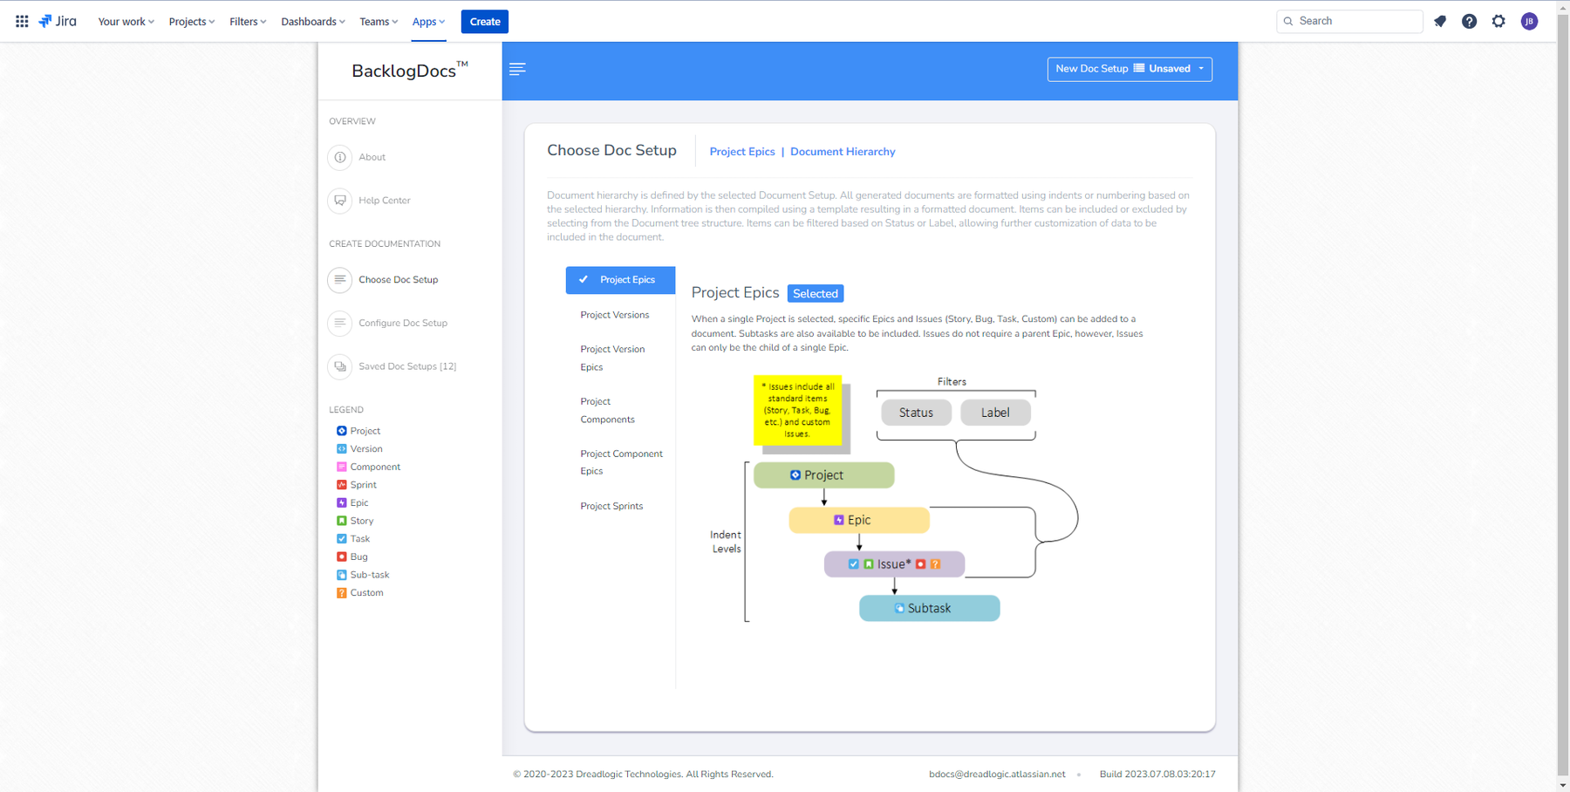Click the Choose Doc Setup sidebar icon
Viewport: 1570px width, 792px height.
[340, 280]
